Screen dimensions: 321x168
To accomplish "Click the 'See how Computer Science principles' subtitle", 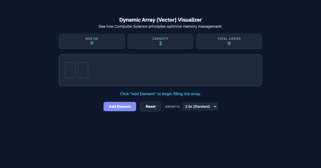I will [x=160, y=26].
